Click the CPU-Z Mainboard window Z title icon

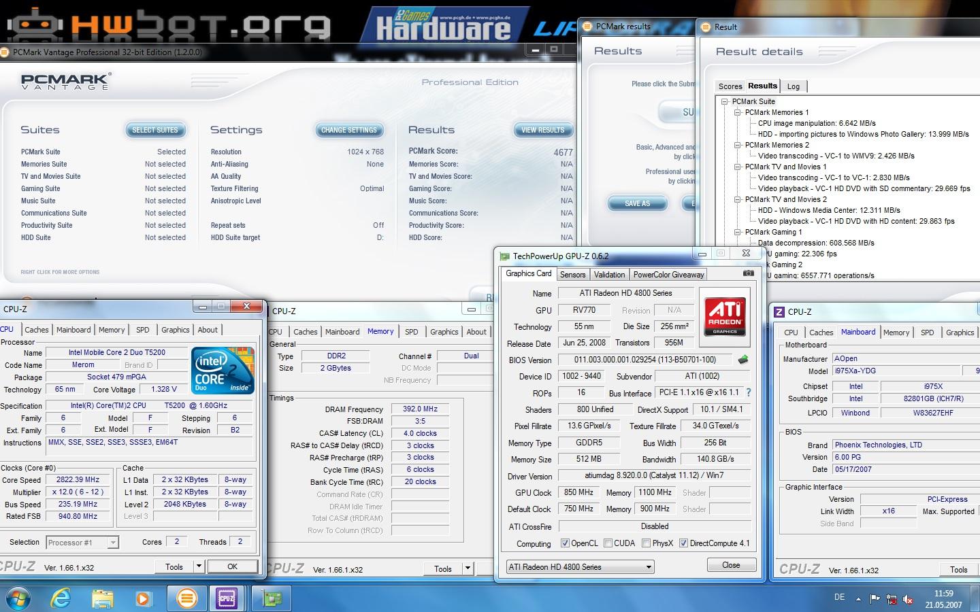[779, 311]
